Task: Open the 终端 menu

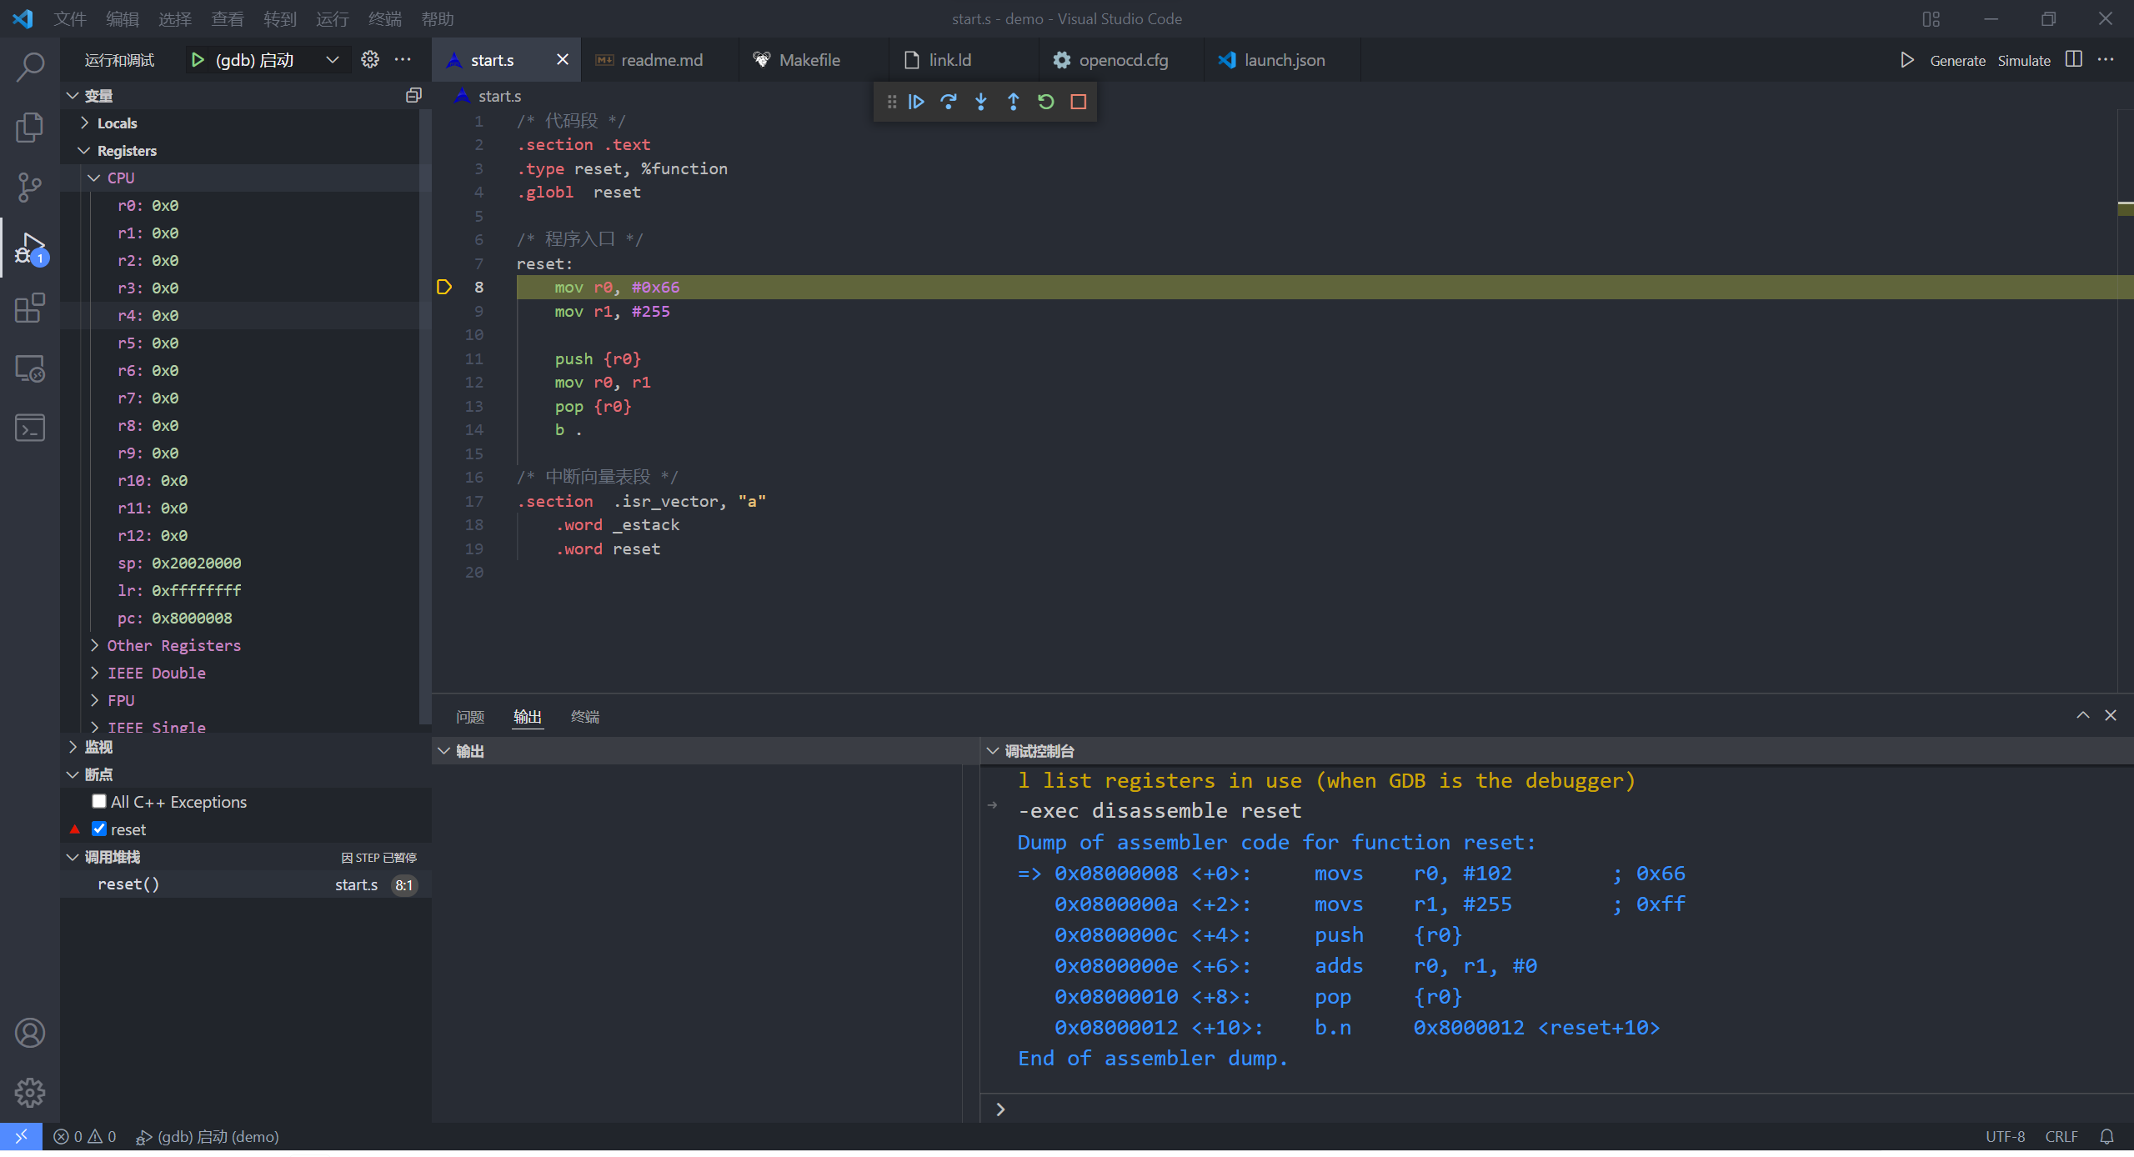Action: click(x=384, y=18)
